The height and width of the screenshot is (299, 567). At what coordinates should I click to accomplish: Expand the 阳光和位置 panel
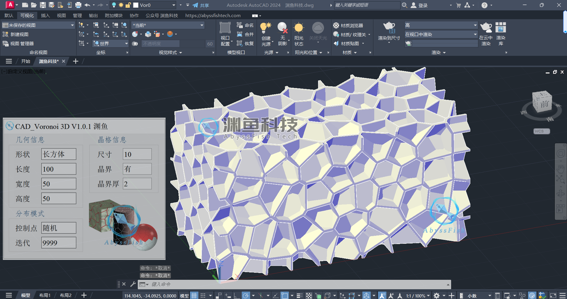click(x=308, y=52)
